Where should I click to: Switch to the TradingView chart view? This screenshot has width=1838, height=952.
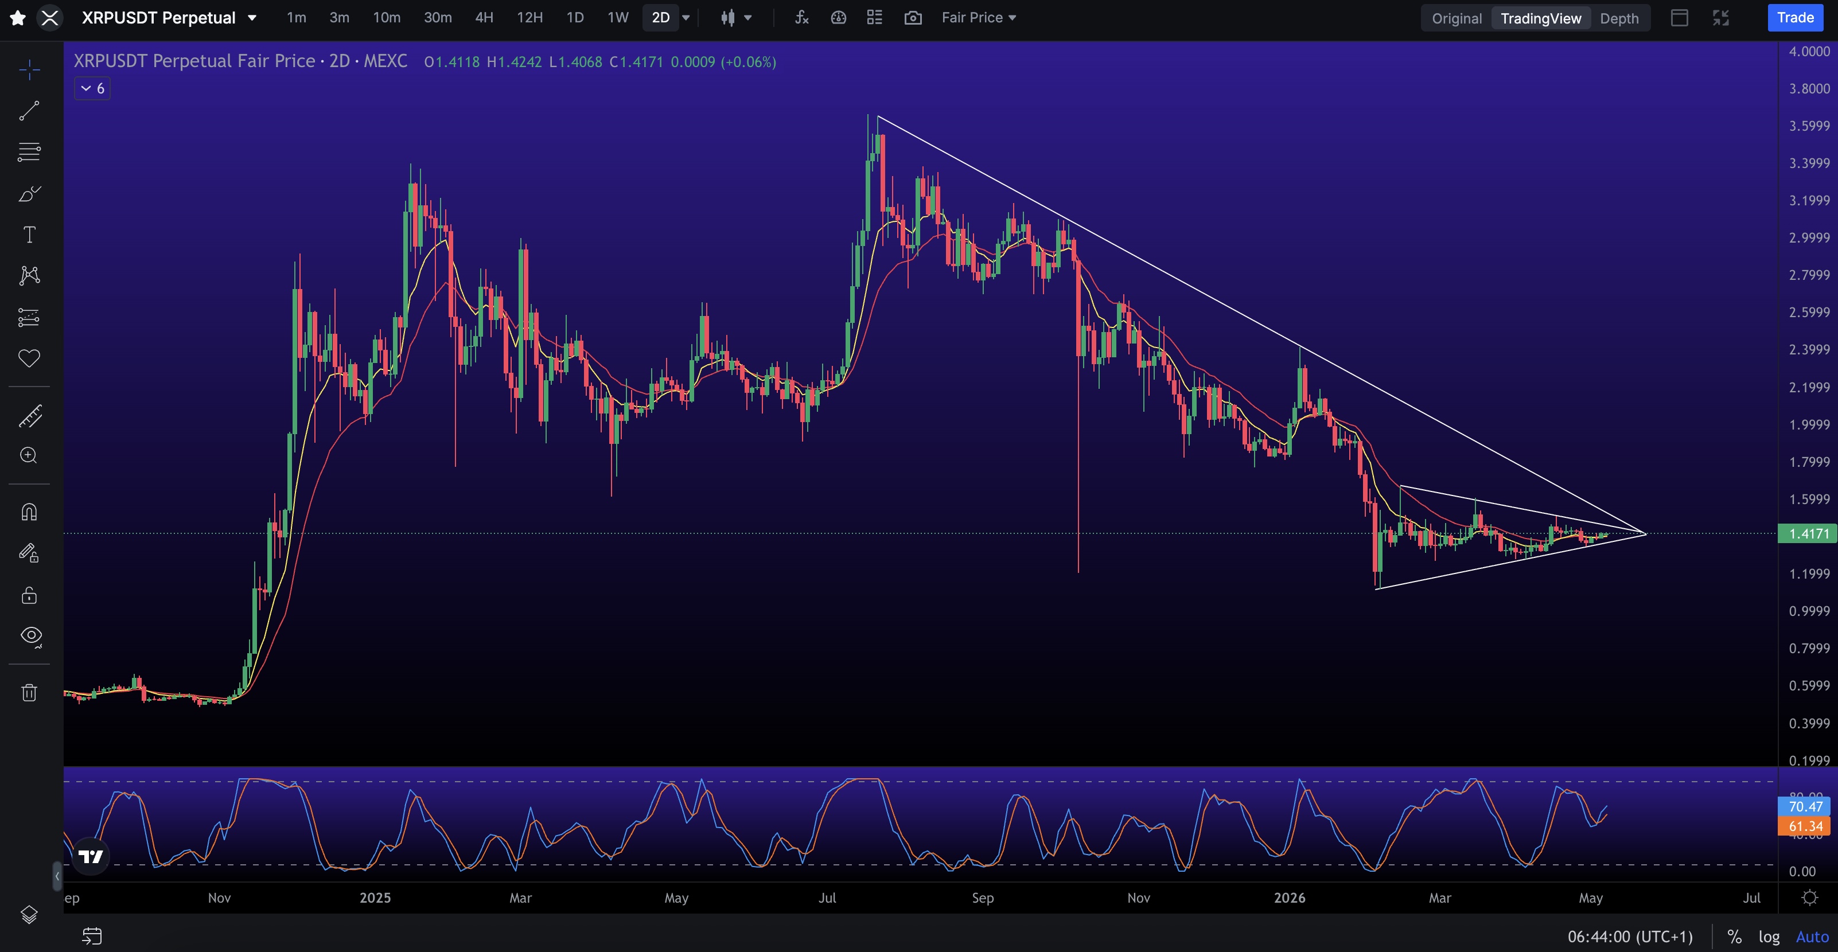point(1541,18)
